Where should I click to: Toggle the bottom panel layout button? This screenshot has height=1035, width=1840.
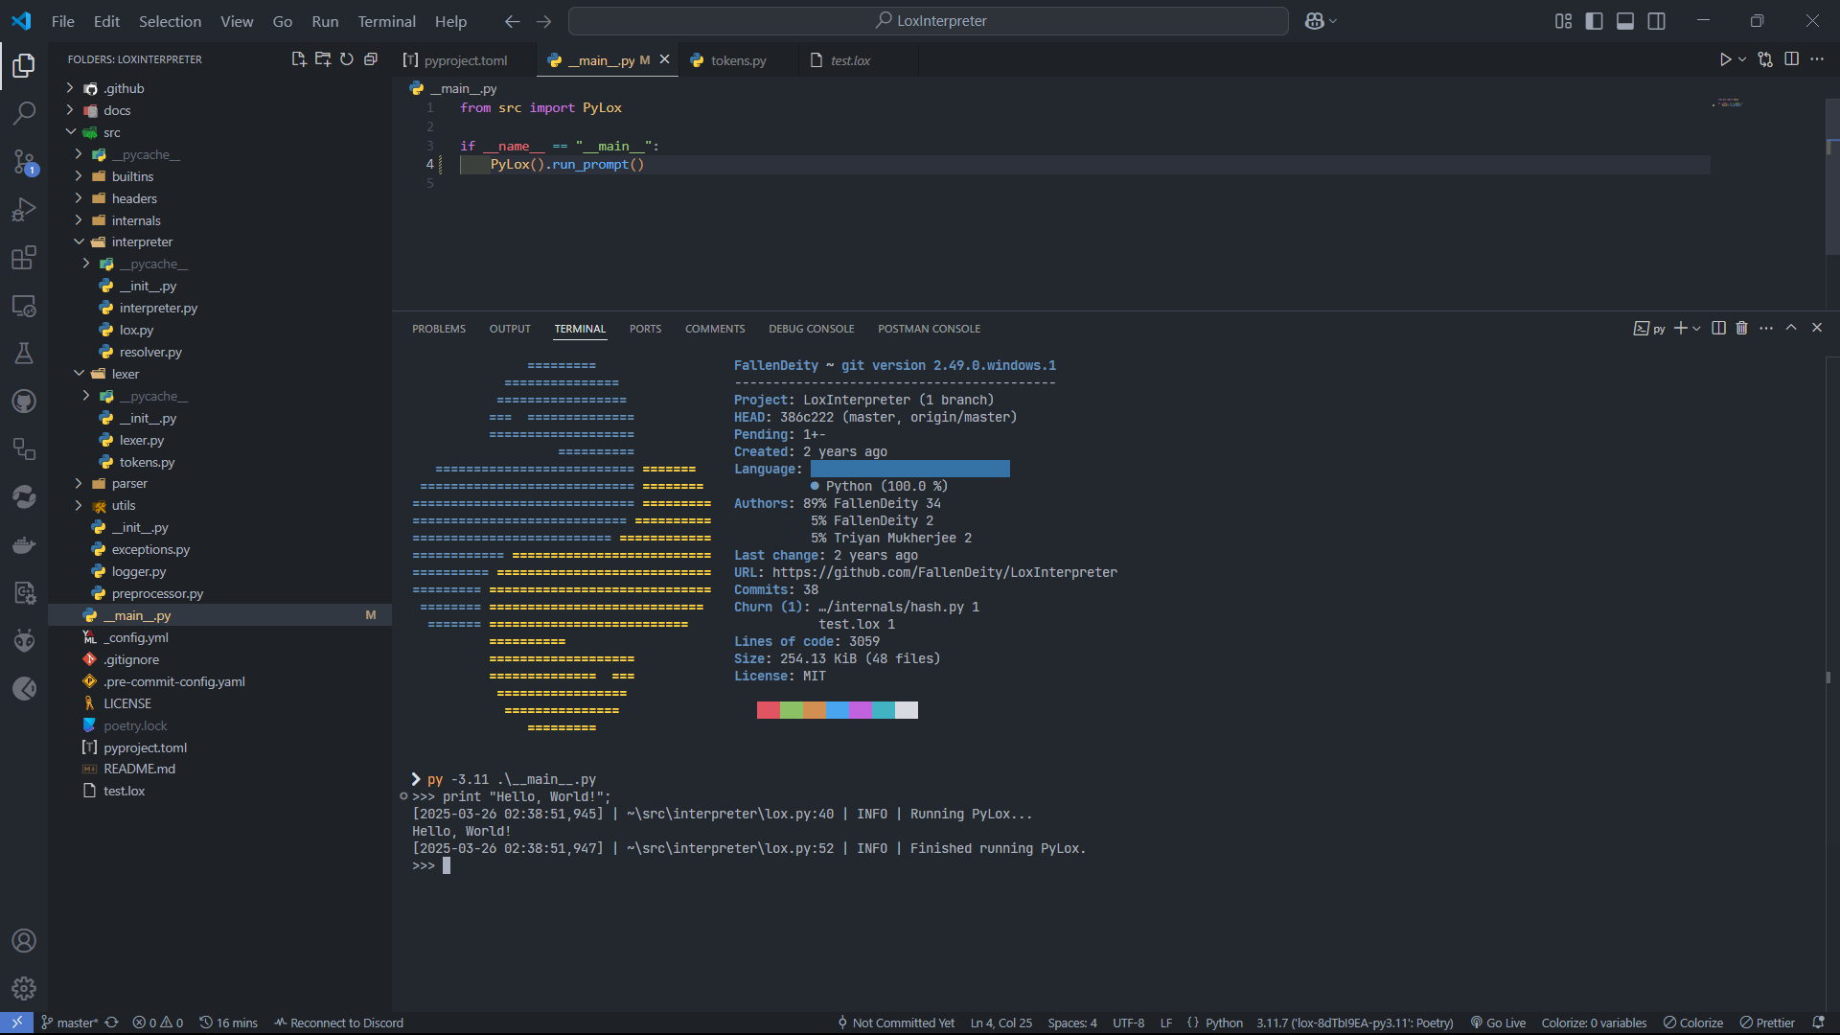1625,21
